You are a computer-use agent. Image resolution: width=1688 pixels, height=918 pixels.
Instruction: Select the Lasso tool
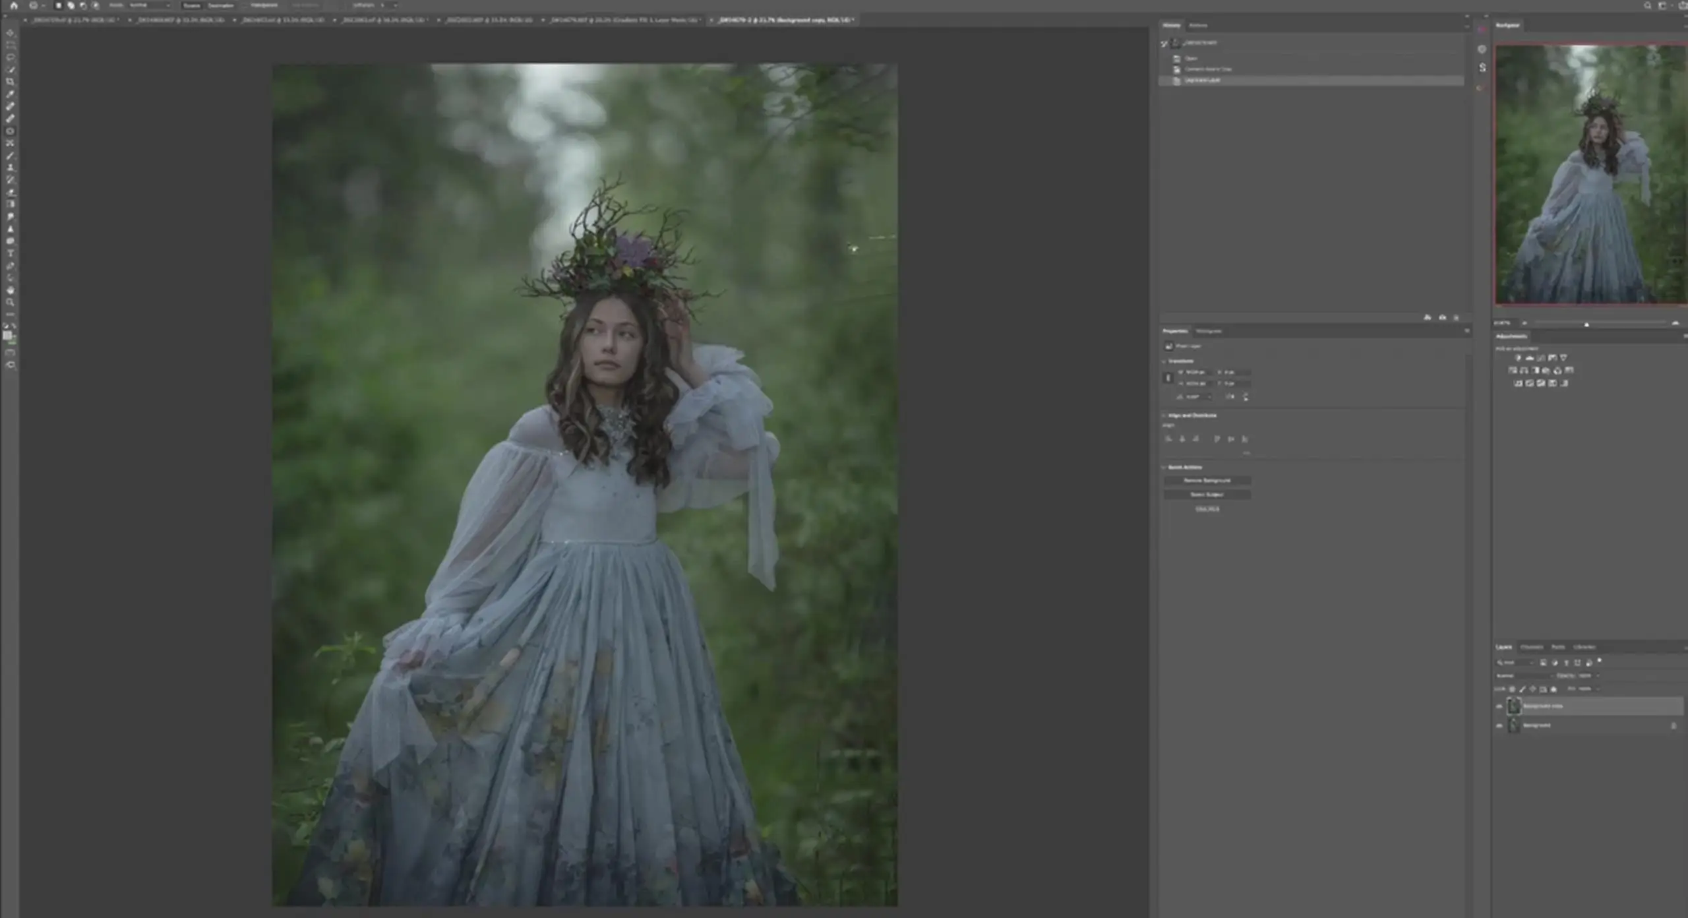tap(10, 58)
